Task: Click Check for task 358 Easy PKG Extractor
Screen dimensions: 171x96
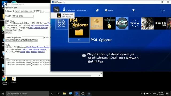Action: coord(29,47)
